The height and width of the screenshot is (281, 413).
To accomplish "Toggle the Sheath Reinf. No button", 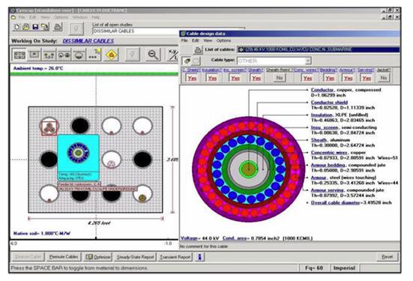I will click(279, 78).
